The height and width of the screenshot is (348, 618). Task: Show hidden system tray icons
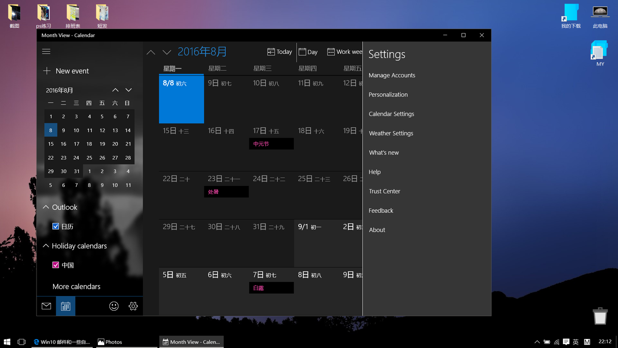[x=537, y=342]
